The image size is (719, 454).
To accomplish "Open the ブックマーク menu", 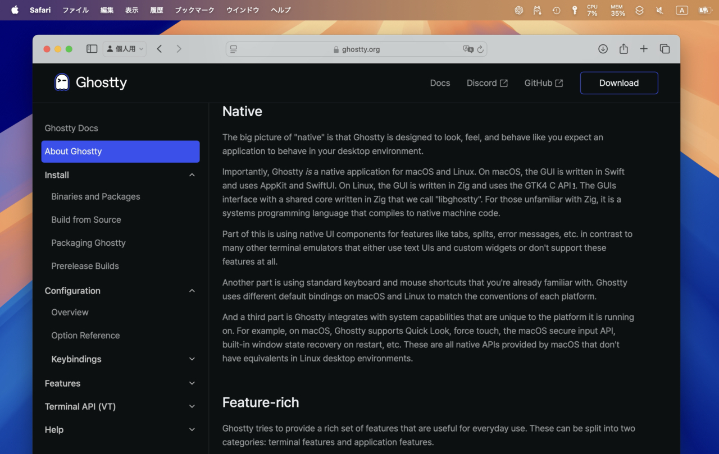I will click(194, 10).
